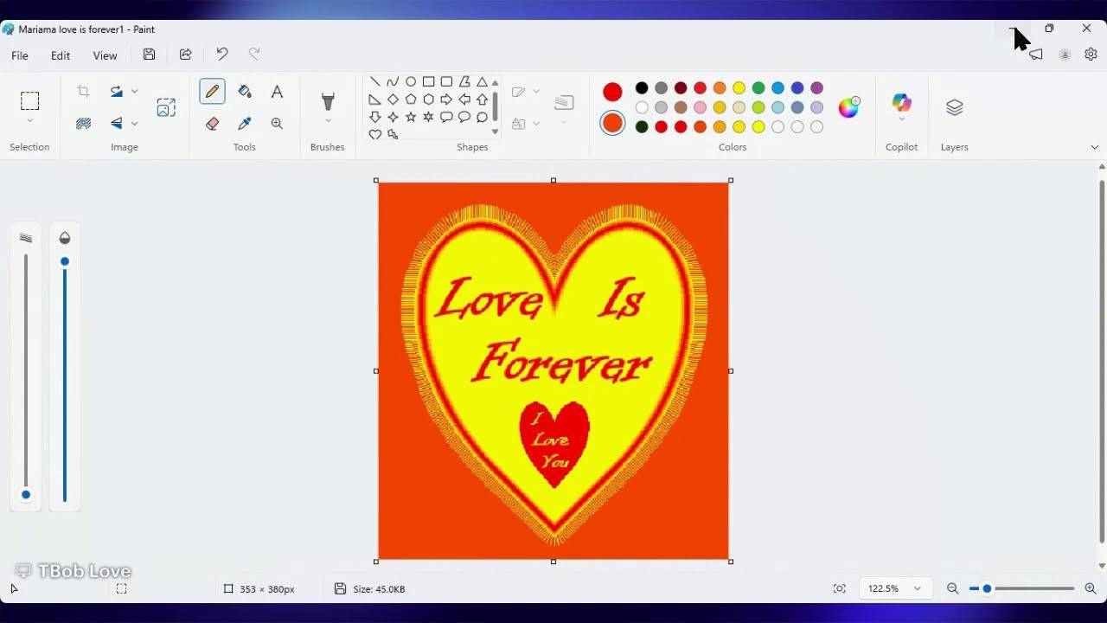Click the Save icon in toolbar
The width and height of the screenshot is (1107, 623).
coord(149,55)
